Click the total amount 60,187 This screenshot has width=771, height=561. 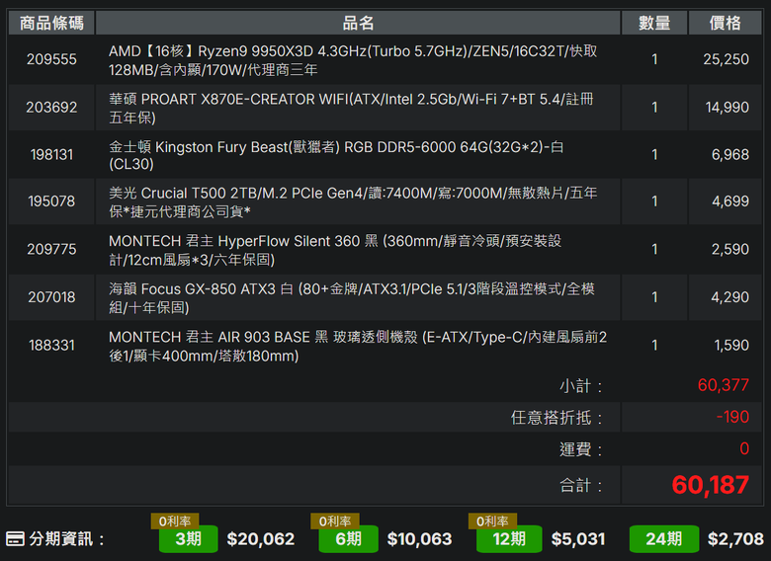(x=711, y=485)
